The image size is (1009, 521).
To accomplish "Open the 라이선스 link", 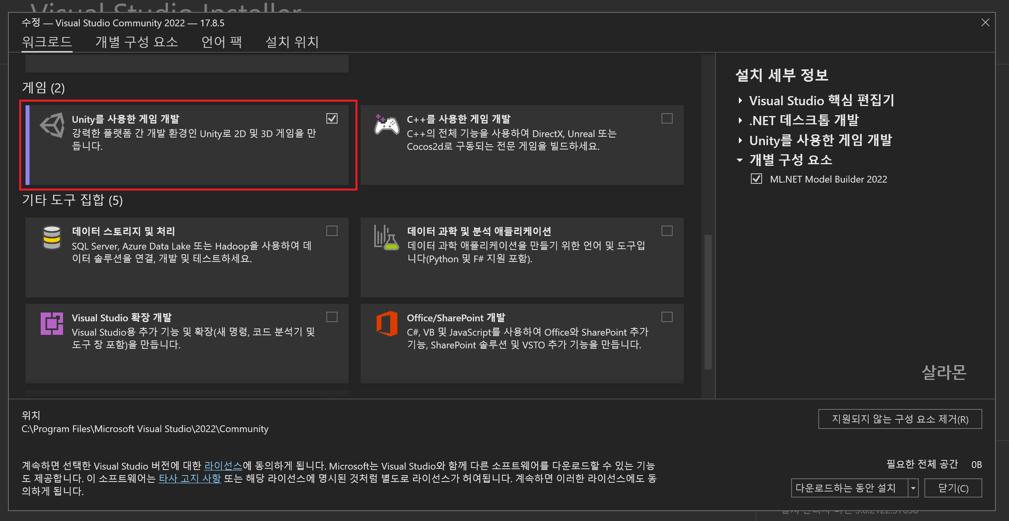I will click(223, 466).
